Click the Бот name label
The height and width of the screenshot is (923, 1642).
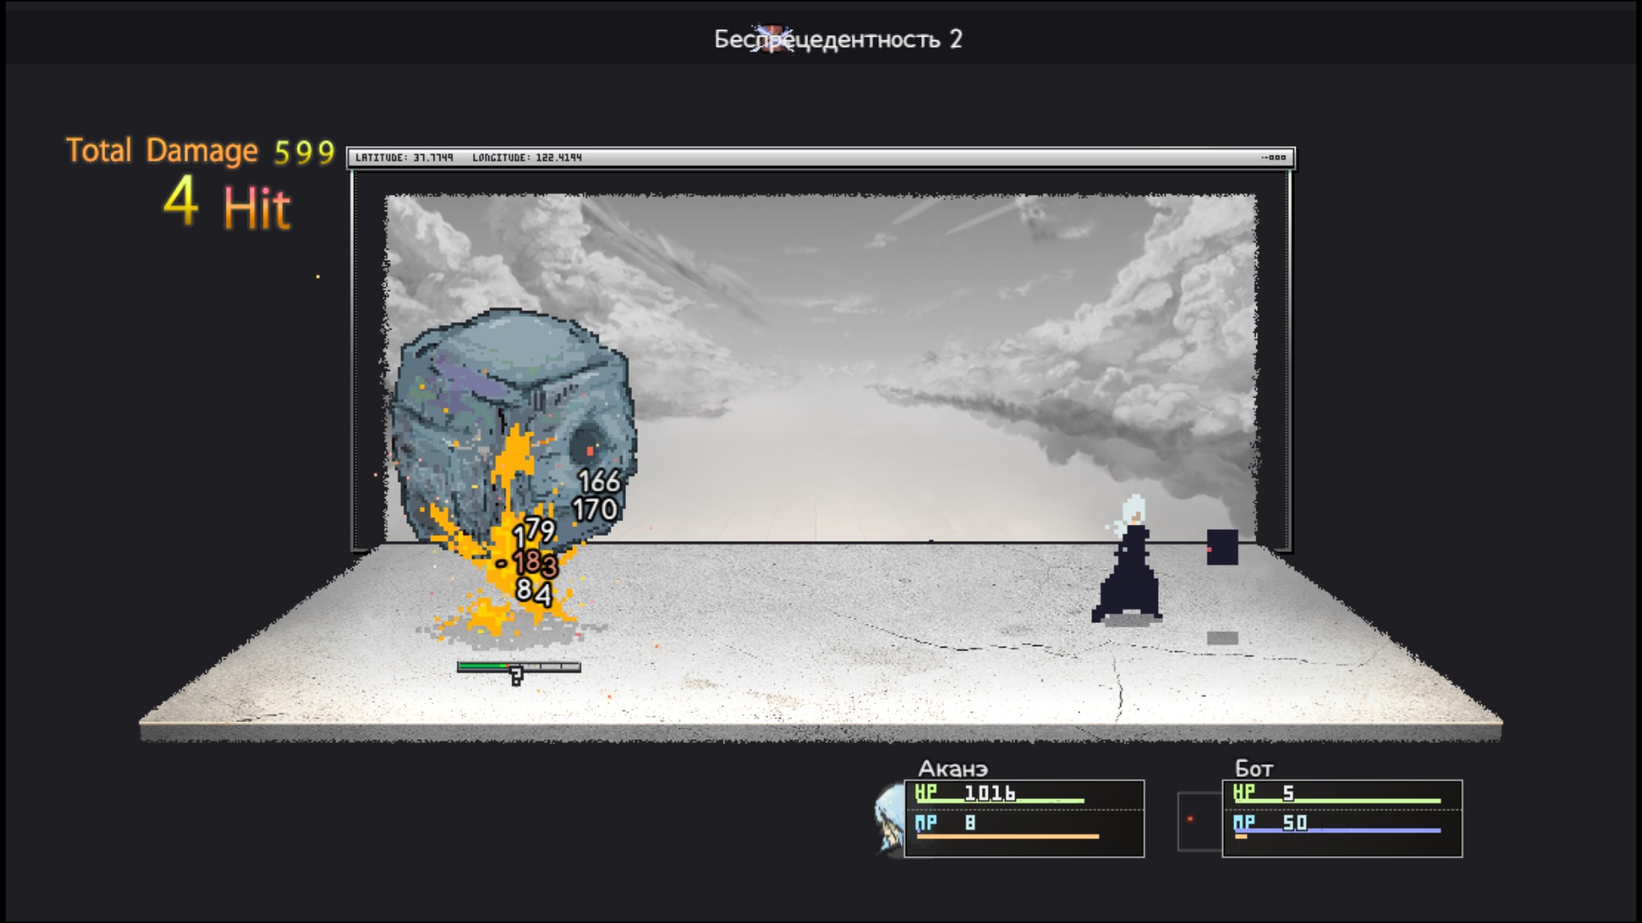(x=1254, y=768)
